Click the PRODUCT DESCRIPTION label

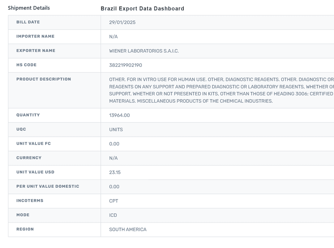point(44,79)
